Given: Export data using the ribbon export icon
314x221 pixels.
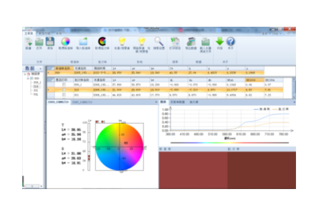Looking at the screenshot, I should click(191, 44).
